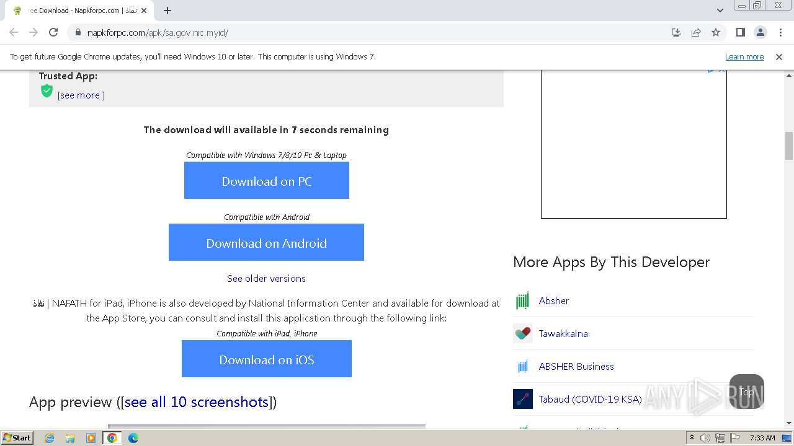Click the 7:33 AM system clock
The height and width of the screenshot is (446, 794).
pyautogui.click(x=762, y=438)
